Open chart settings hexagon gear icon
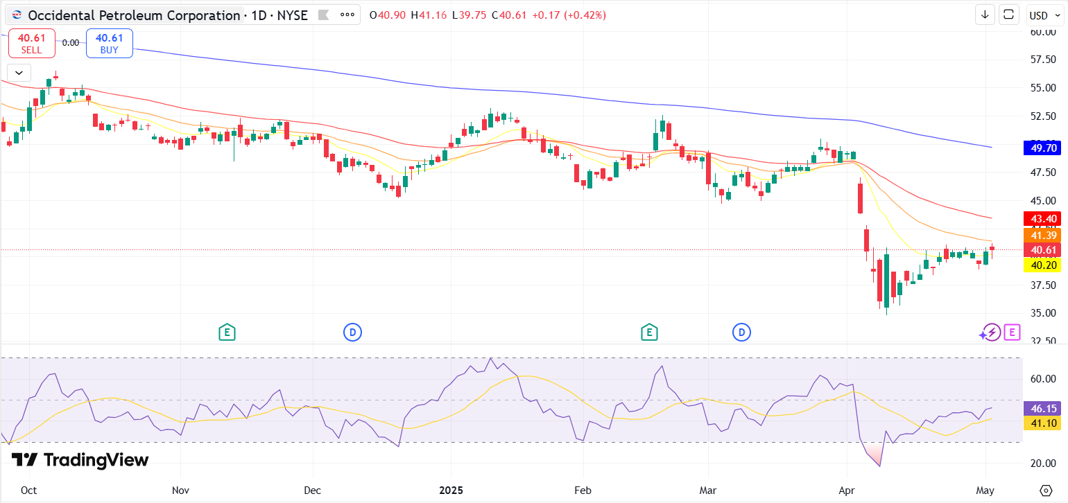The image size is (1068, 503). pyautogui.click(x=1046, y=491)
